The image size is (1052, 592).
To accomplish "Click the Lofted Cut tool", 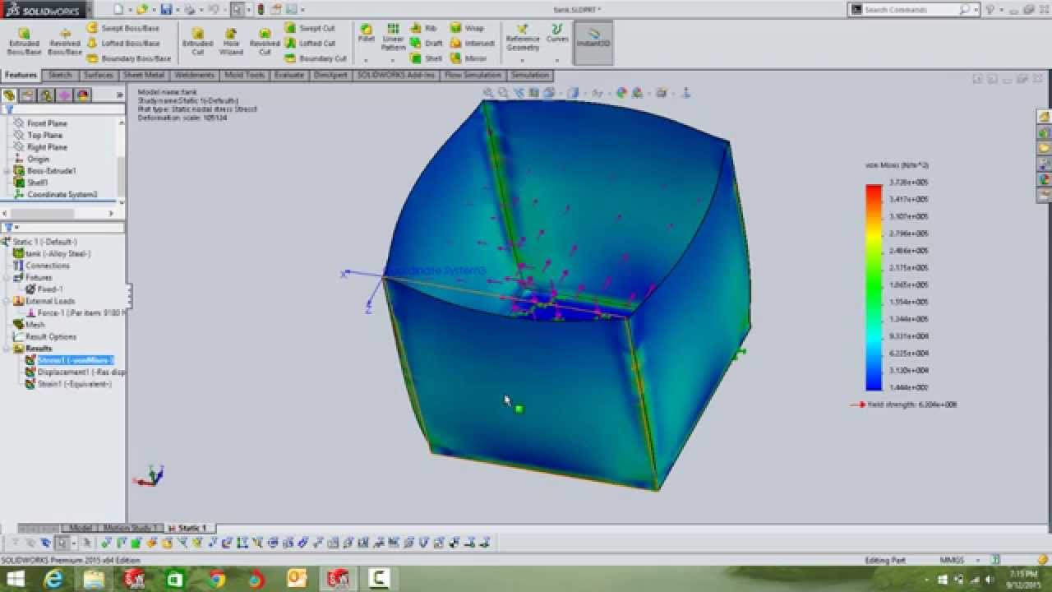I will point(310,44).
